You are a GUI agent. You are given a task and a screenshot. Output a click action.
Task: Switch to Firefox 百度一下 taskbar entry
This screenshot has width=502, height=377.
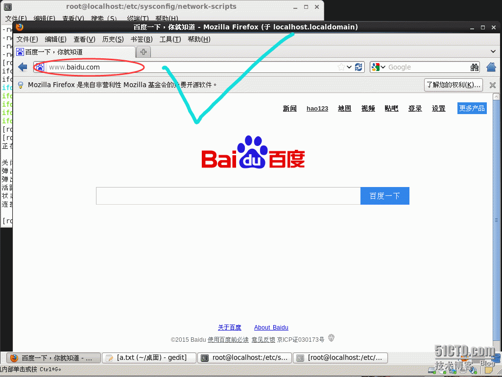pyautogui.click(x=54, y=358)
